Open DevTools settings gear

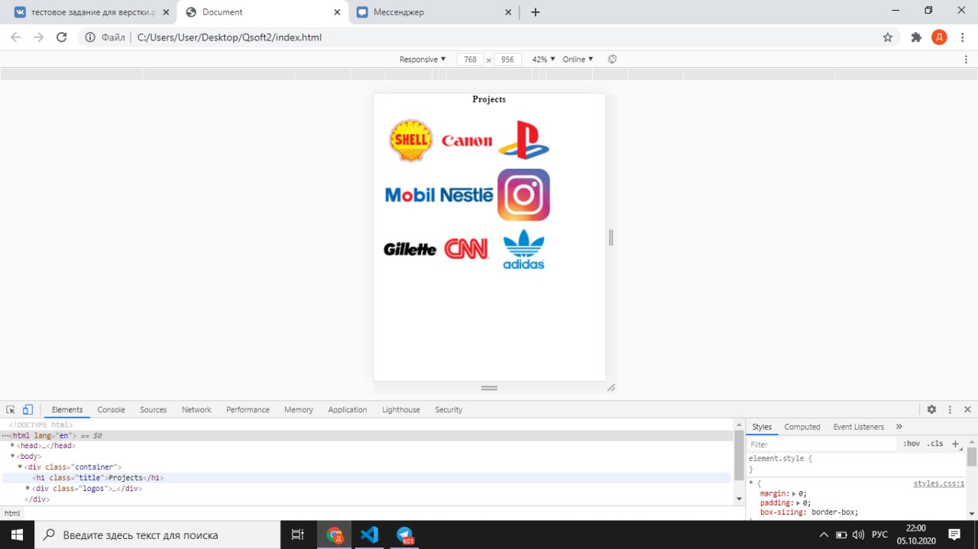click(931, 409)
